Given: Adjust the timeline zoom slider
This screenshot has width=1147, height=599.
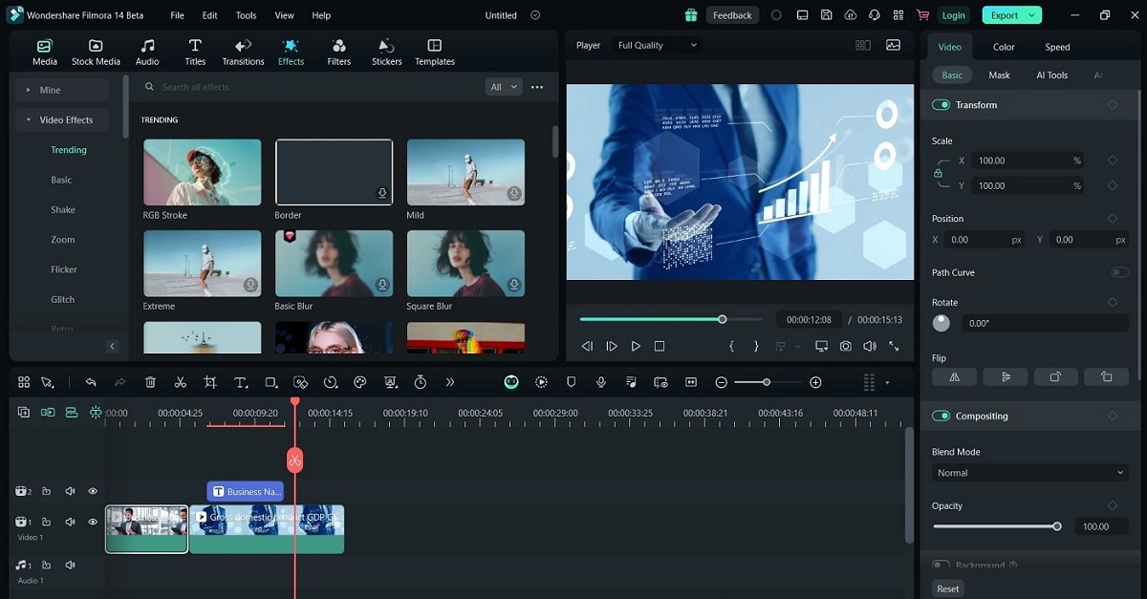Looking at the screenshot, I should [768, 382].
